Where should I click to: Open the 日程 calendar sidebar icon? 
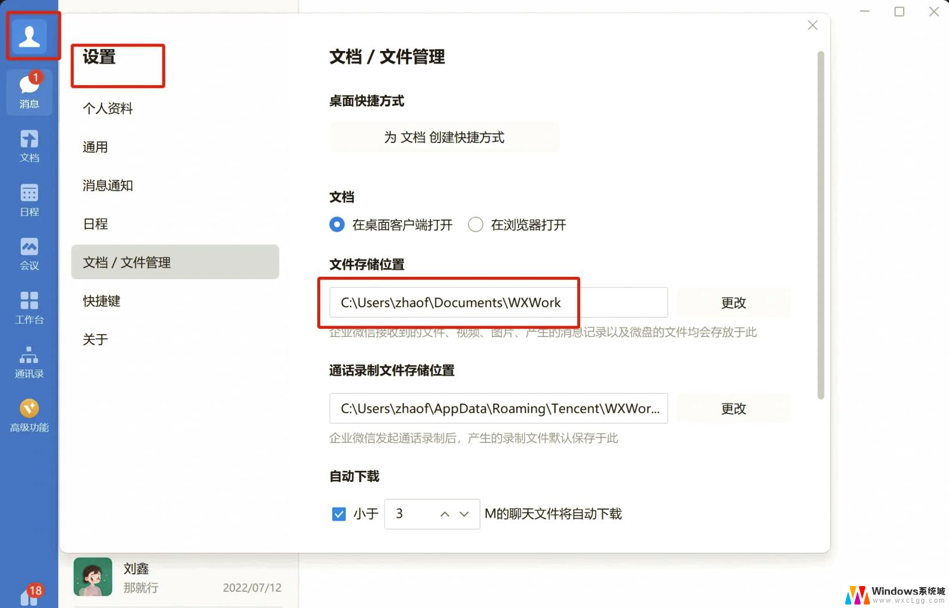click(30, 200)
